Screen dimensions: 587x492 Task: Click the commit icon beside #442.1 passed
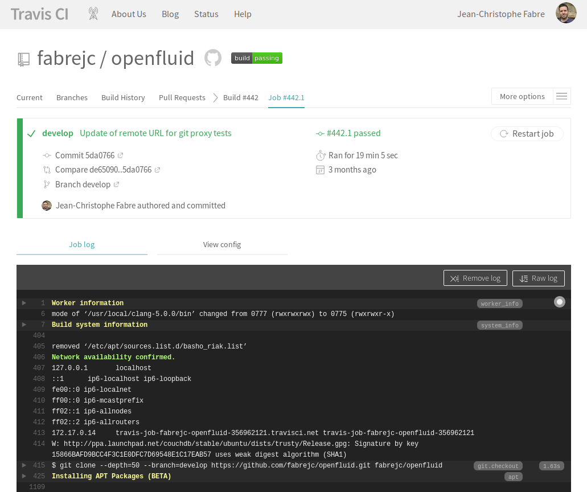pyautogui.click(x=320, y=134)
